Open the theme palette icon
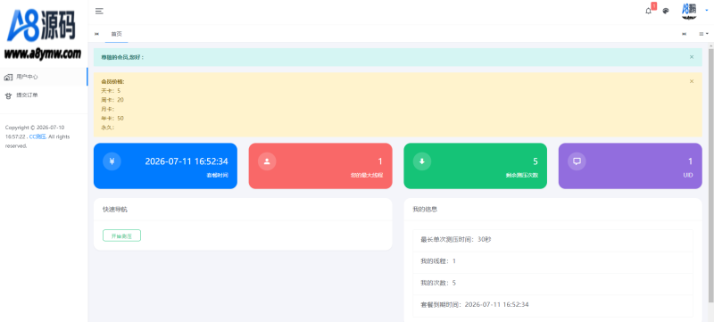714x322 pixels. click(666, 12)
